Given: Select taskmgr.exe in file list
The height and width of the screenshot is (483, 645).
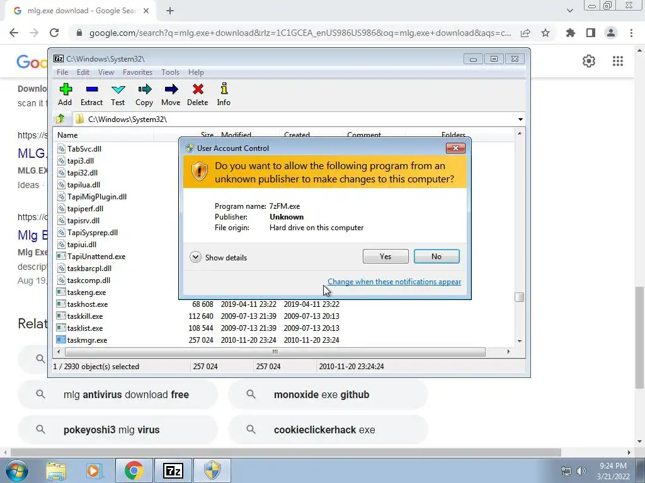Looking at the screenshot, I should [87, 340].
